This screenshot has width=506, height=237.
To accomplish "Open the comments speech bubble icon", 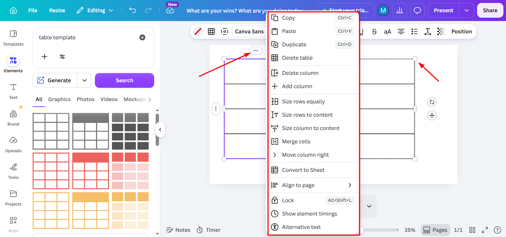I will click(x=417, y=10).
